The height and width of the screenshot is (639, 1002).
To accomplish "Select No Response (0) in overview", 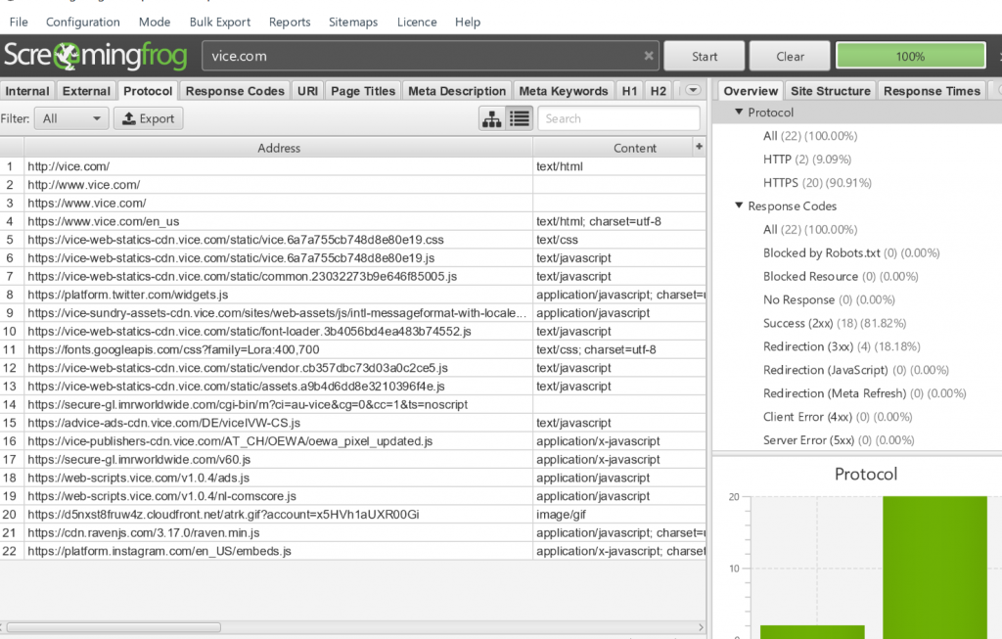I will coord(829,299).
